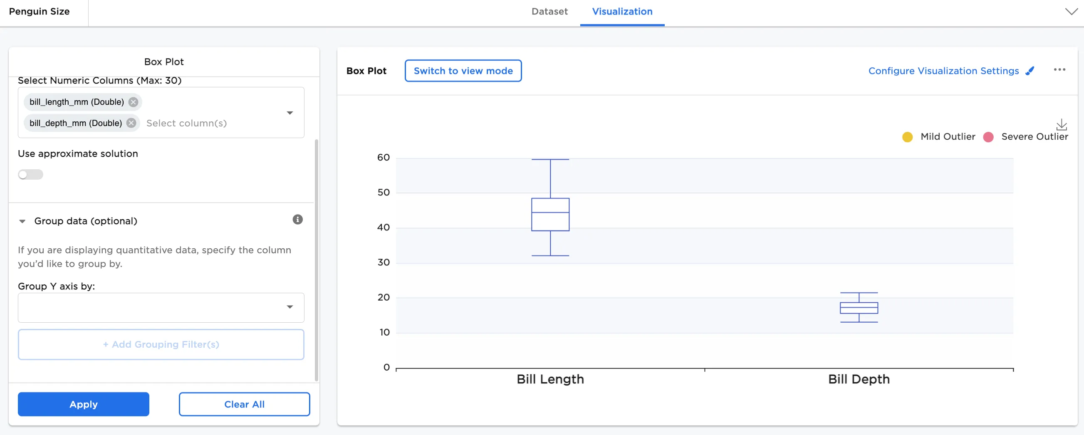Open the three-dot more options menu
1084x435 pixels.
(x=1059, y=70)
